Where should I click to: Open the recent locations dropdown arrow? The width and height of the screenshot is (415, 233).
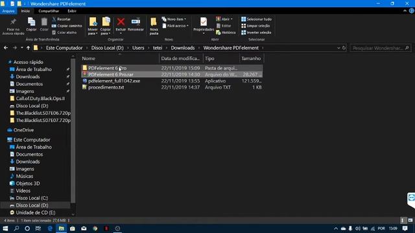pos(21,48)
